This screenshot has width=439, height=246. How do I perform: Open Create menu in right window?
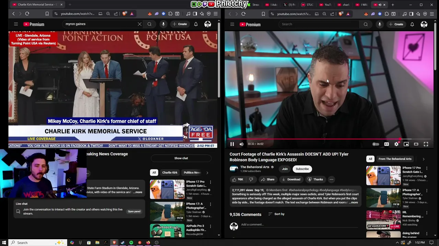tap(396, 24)
